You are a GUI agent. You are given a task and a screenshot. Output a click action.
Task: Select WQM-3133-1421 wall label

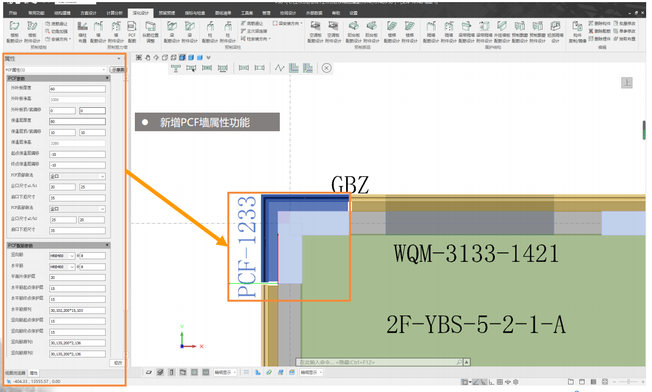tap(476, 253)
